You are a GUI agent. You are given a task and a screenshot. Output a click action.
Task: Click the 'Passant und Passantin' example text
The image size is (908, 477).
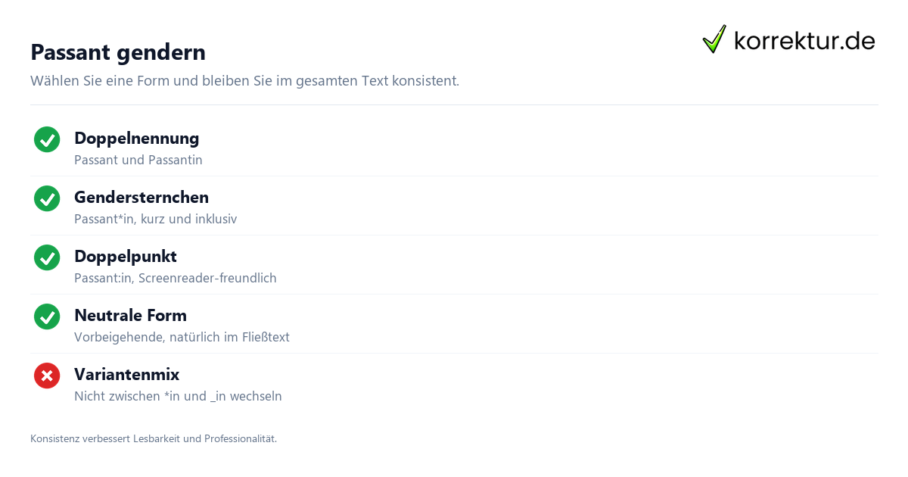point(138,160)
